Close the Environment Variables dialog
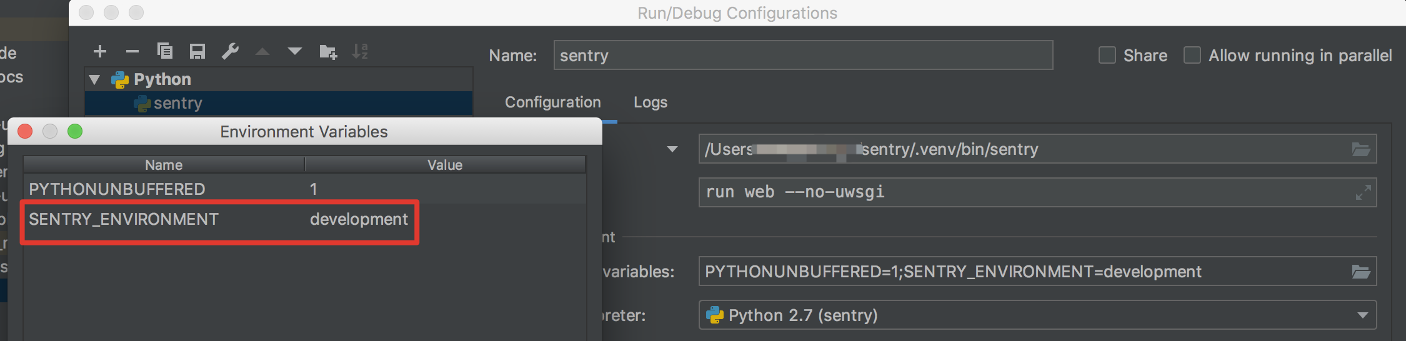This screenshot has height=341, width=1406. [25, 131]
